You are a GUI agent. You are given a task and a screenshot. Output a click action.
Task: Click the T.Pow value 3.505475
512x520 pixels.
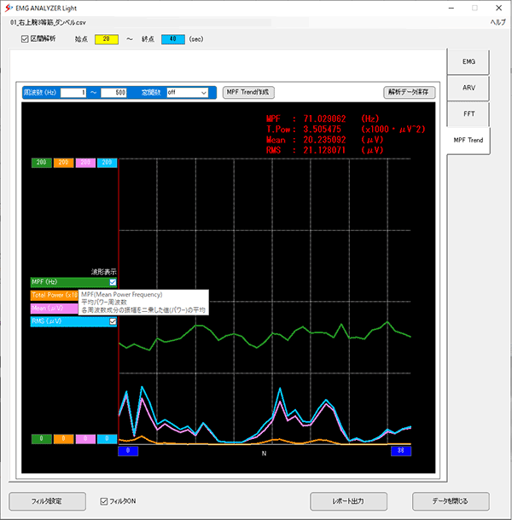(x=322, y=130)
